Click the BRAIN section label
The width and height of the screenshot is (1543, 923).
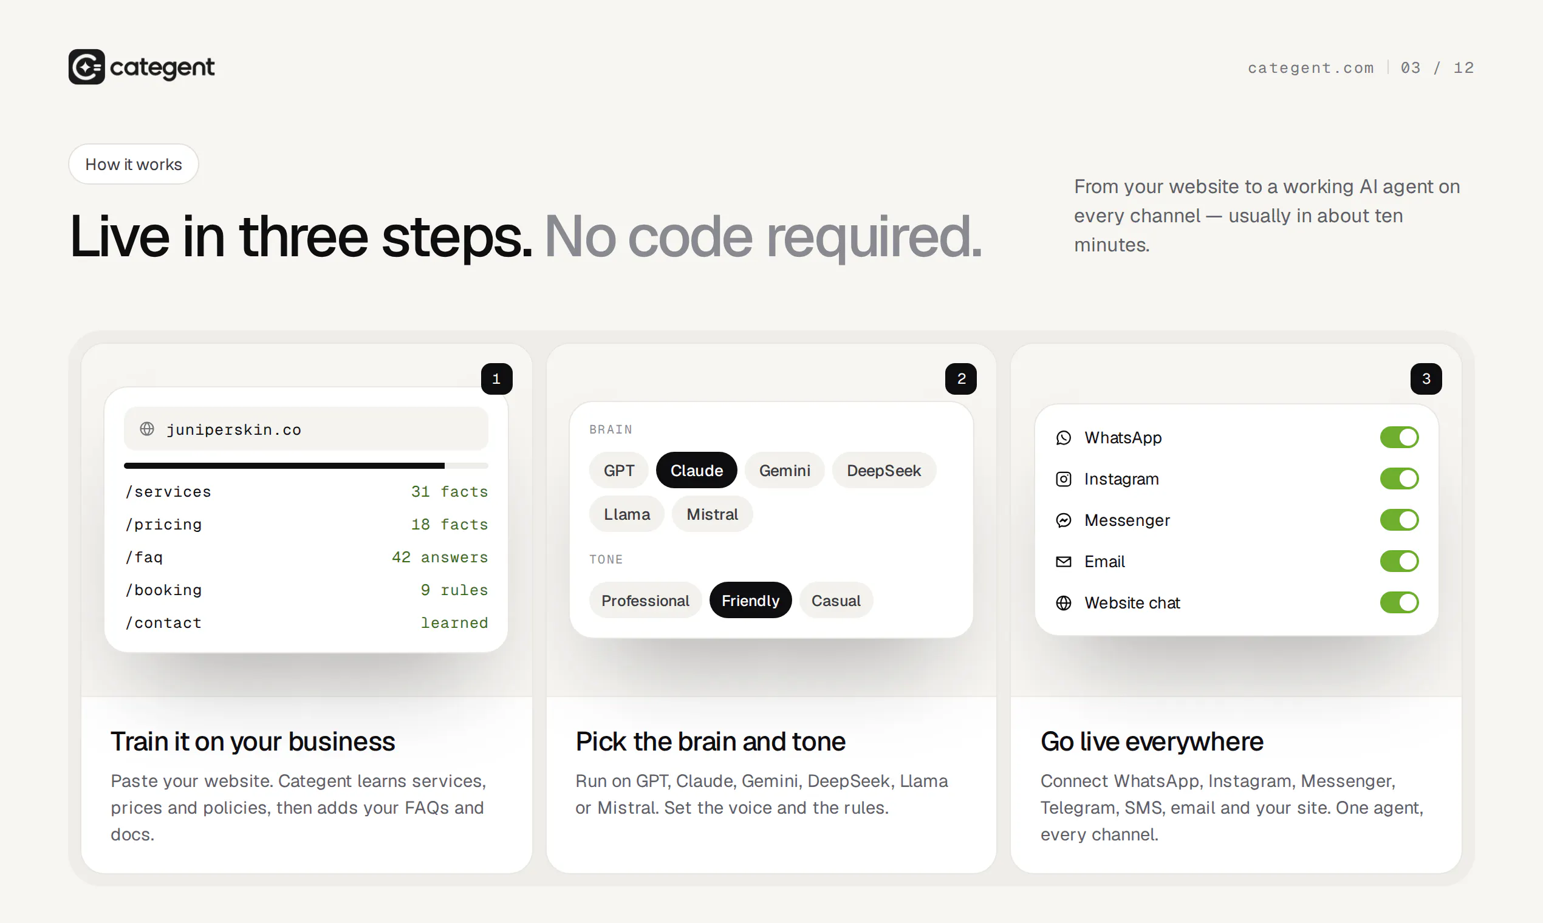(x=611, y=429)
